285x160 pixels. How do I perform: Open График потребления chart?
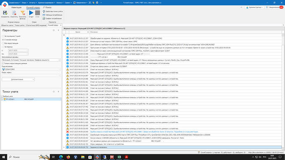(52, 19)
